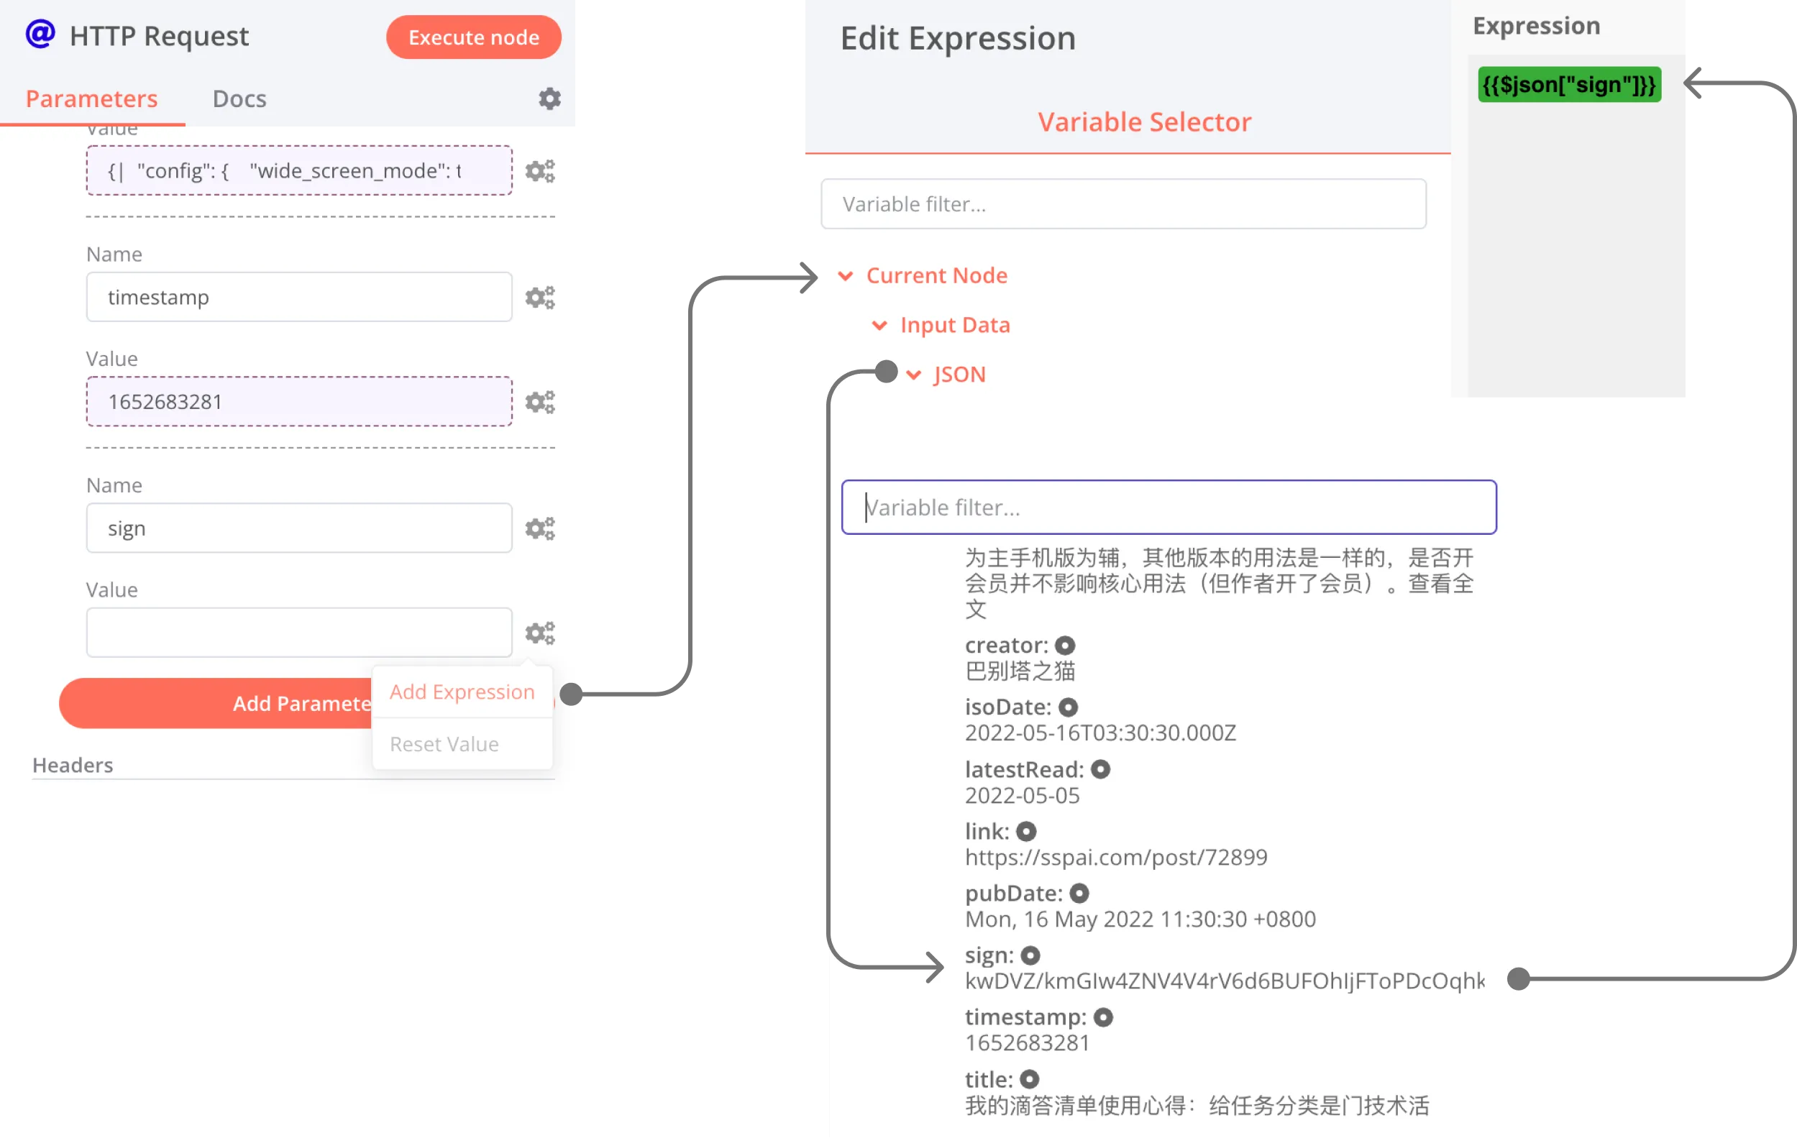Open options gear beside config value field
Viewport: 1797px width, 1138px height.
coord(539,171)
